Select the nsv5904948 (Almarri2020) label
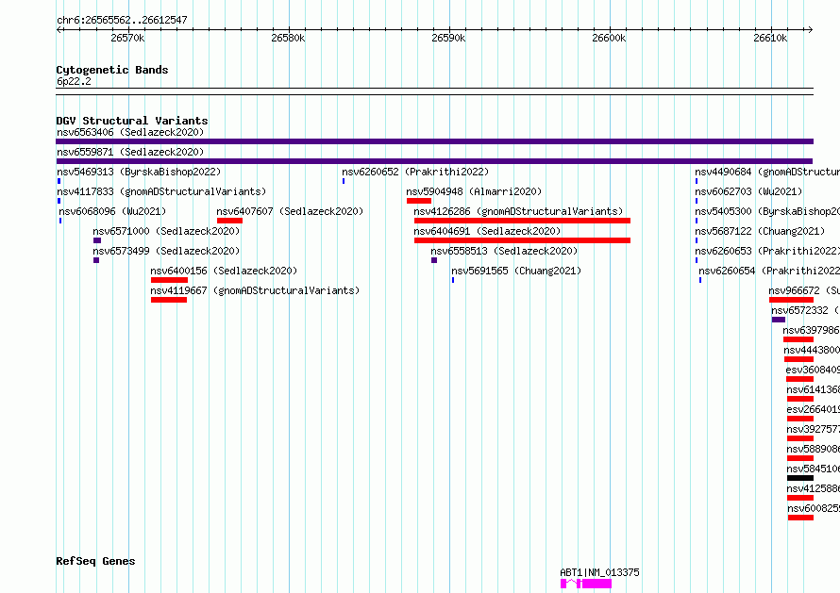The height and width of the screenshot is (593, 840). click(x=474, y=191)
